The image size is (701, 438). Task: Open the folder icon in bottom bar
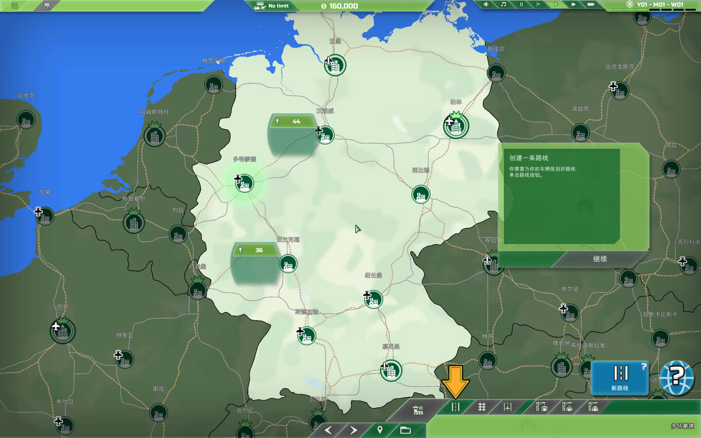tap(406, 430)
